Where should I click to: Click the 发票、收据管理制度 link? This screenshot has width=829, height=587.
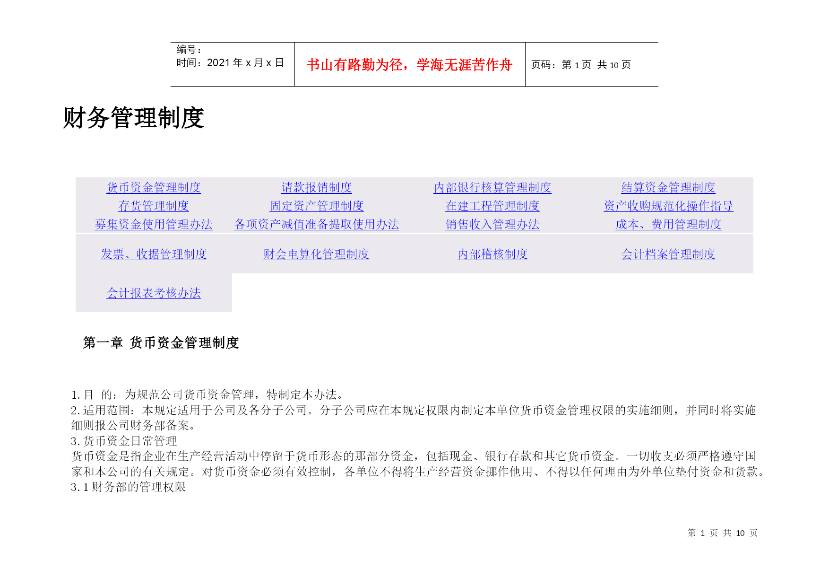point(154,254)
